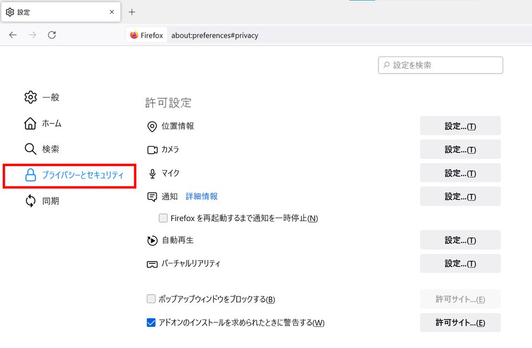The image size is (532, 348).
Task: Open カメラ permission settings button
Action: pos(460,150)
